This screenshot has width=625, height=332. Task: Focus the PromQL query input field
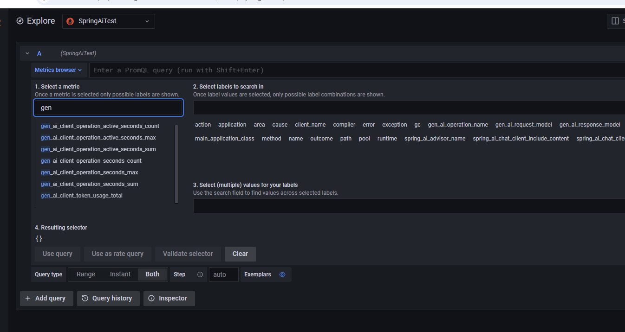coord(357,70)
